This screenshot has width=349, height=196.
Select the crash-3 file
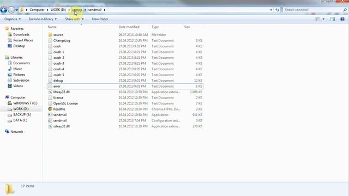pos(58,63)
